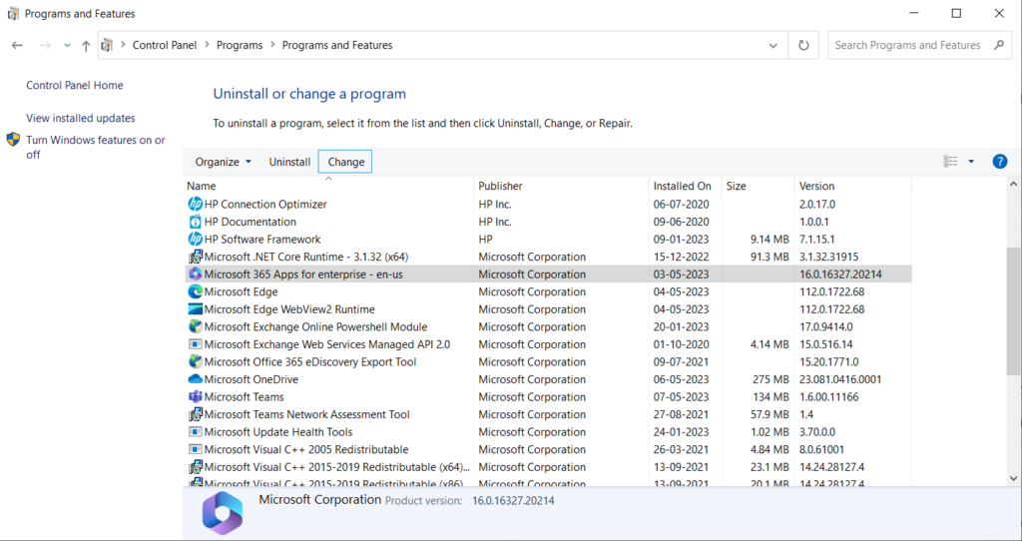Expand the chevron after Control Panel breadcrumb
The width and height of the screenshot is (1022, 541).
[207, 45]
